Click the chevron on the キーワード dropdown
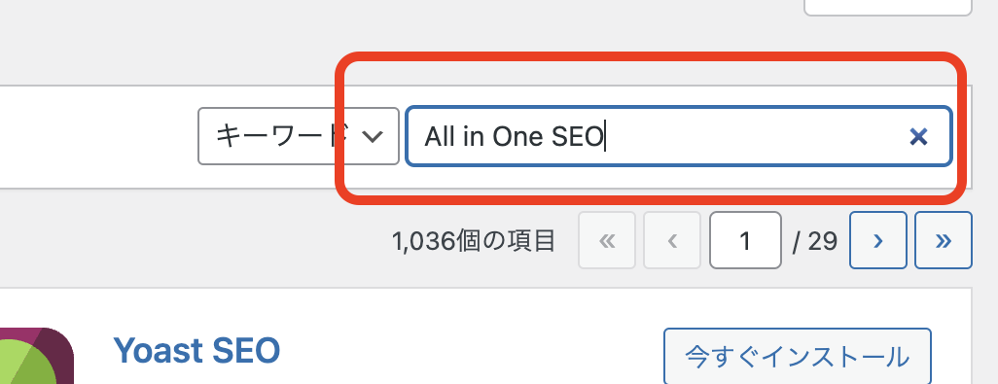Image resolution: width=998 pixels, height=384 pixels. coord(372,136)
